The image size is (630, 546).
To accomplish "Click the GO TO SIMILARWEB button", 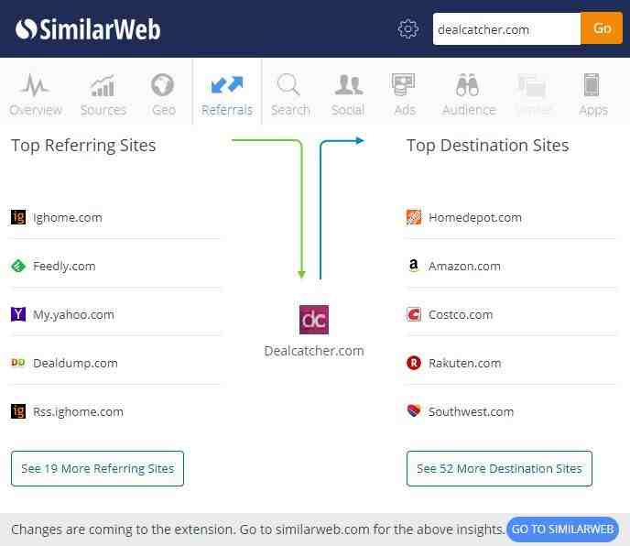I will [562, 530].
